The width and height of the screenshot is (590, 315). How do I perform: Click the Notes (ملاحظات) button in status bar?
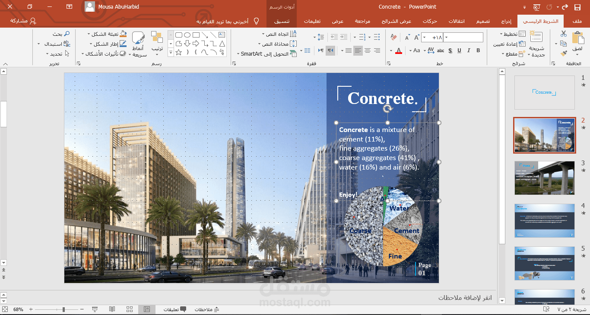pos(207,309)
